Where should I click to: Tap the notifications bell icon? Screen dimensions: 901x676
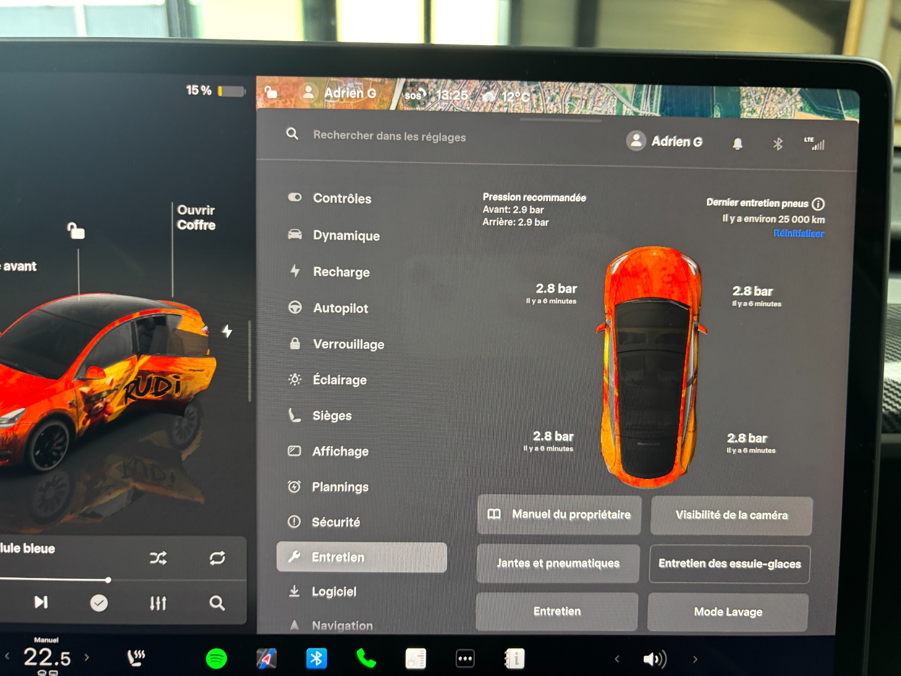pyautogui.click(x=737, y=144)
